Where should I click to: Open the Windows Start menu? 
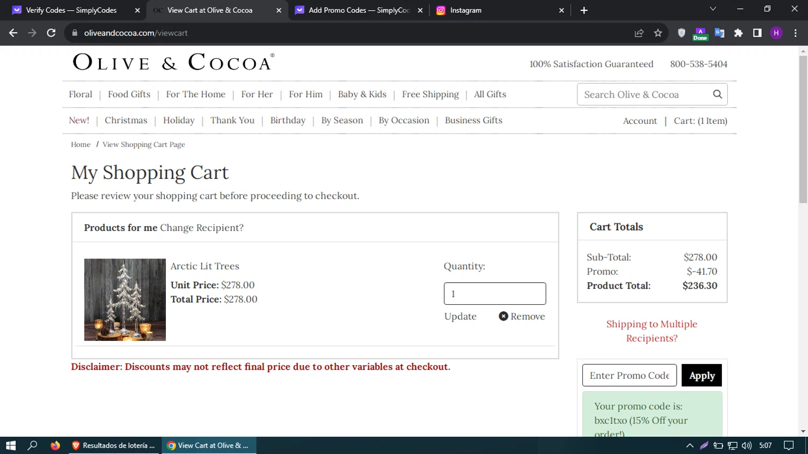pyautogui.click(x=11, y=445)
